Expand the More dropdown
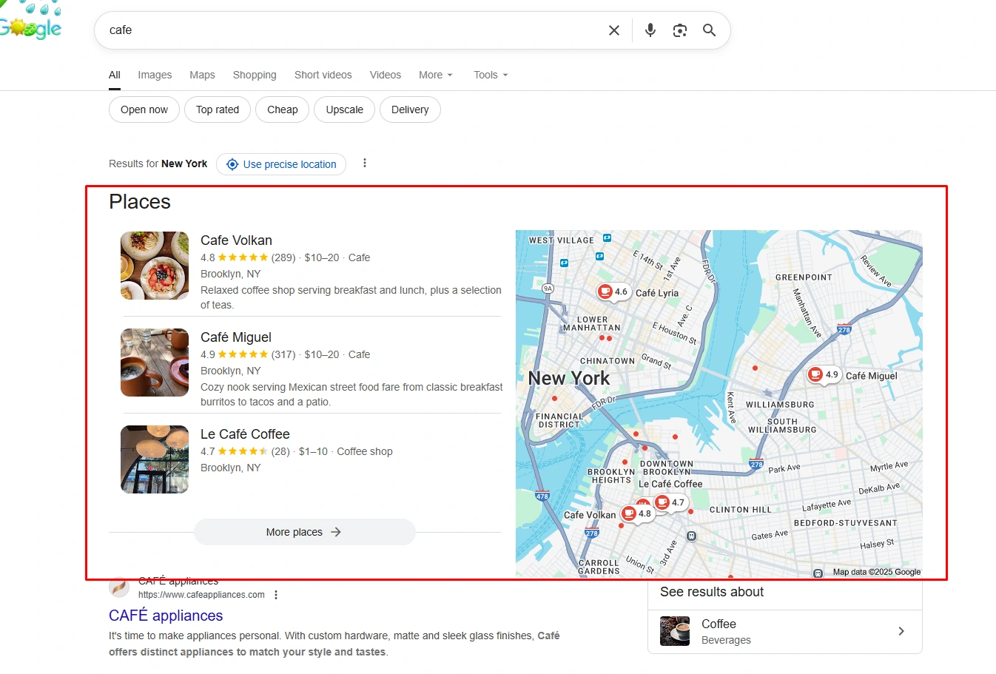Screen dimensions: 996x674 tap(435, 75)
